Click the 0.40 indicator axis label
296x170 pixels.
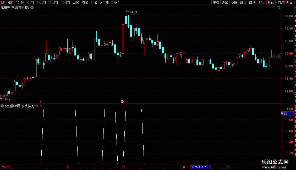pyautogui.click(x=289, y=142)
